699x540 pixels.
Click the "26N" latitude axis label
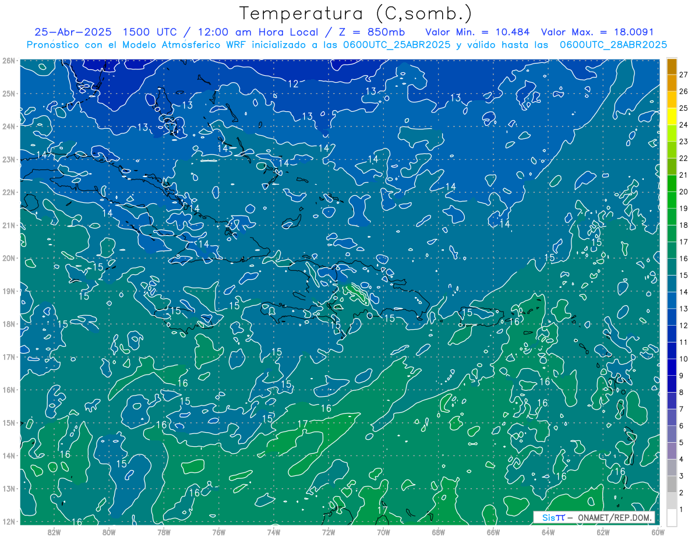9,61
